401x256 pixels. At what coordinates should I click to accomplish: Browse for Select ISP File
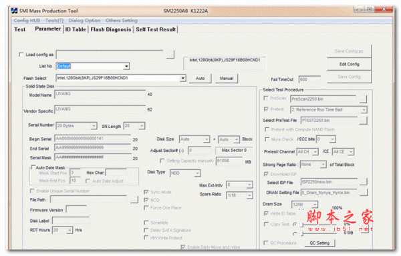(363, 182)
